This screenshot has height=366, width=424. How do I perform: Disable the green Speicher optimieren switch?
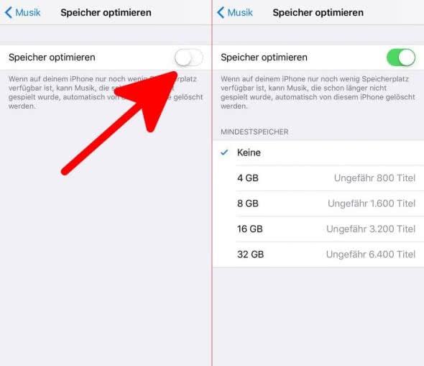(x=401, y=58)
